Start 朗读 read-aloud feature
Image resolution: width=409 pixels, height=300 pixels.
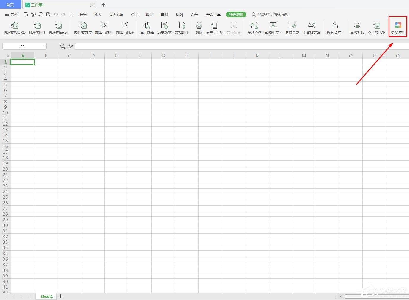[x=199, y=28]
